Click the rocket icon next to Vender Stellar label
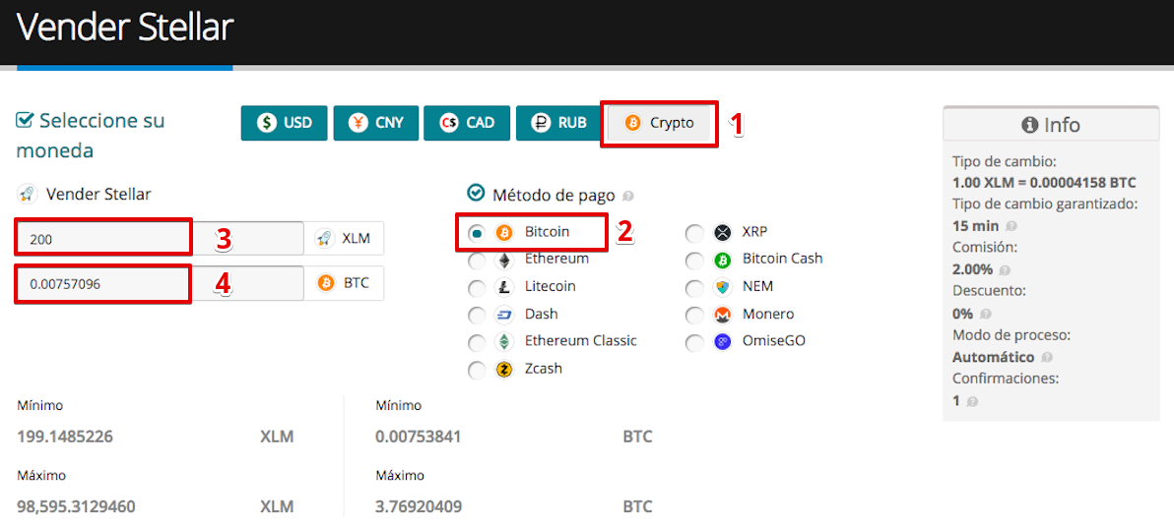The width and height of the screenshot is (1174, 525). click(27, 195)
